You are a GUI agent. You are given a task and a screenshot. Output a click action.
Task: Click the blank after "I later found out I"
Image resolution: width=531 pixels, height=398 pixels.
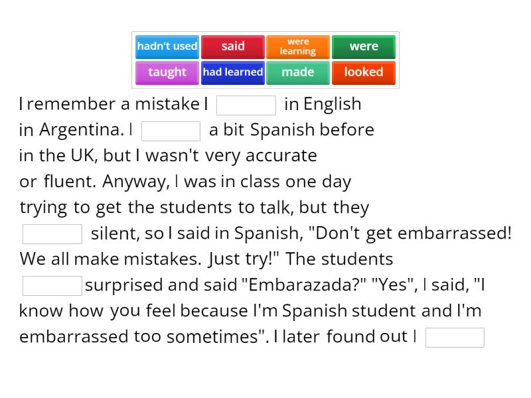(455, 338)
